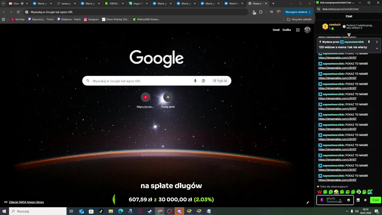Open the Google apps grid
The width and height of the screenshot is (382, 215).
[x=298, y=30]
